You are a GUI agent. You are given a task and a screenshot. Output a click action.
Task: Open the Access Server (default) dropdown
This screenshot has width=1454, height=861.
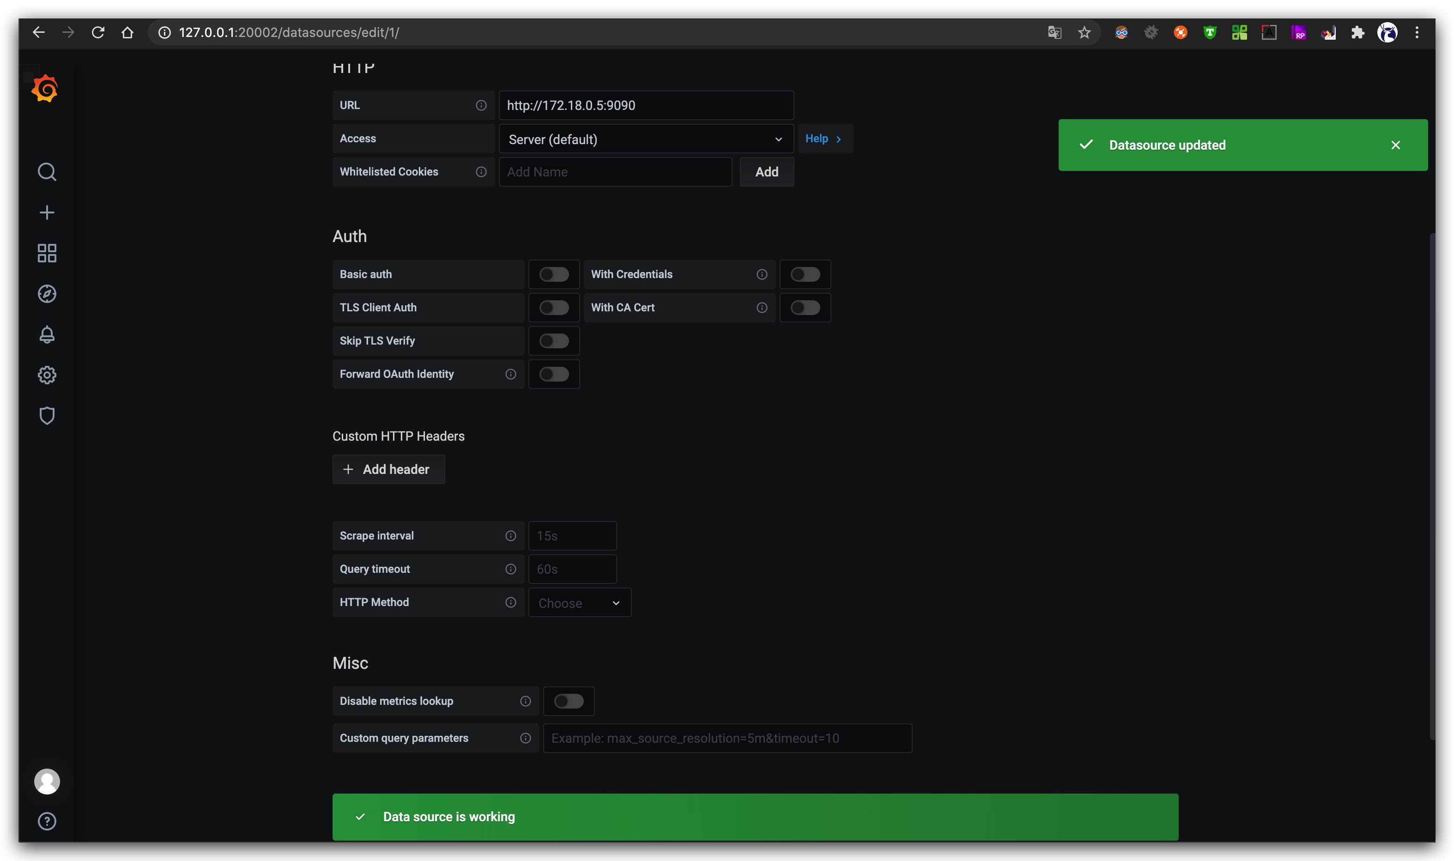pos(645,139)
